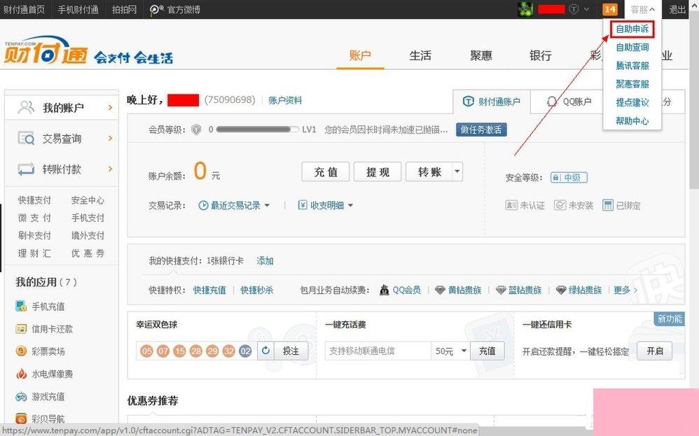Switch to the 银行 navigation tab
The image size is (699, 436).
tap(540, 56)
